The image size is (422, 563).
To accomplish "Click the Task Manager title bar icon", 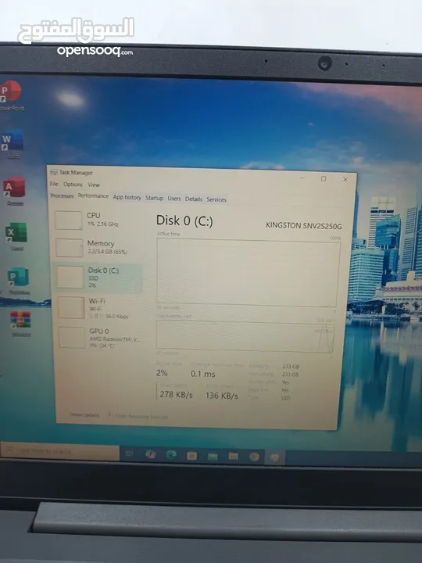I will (54, 172).
